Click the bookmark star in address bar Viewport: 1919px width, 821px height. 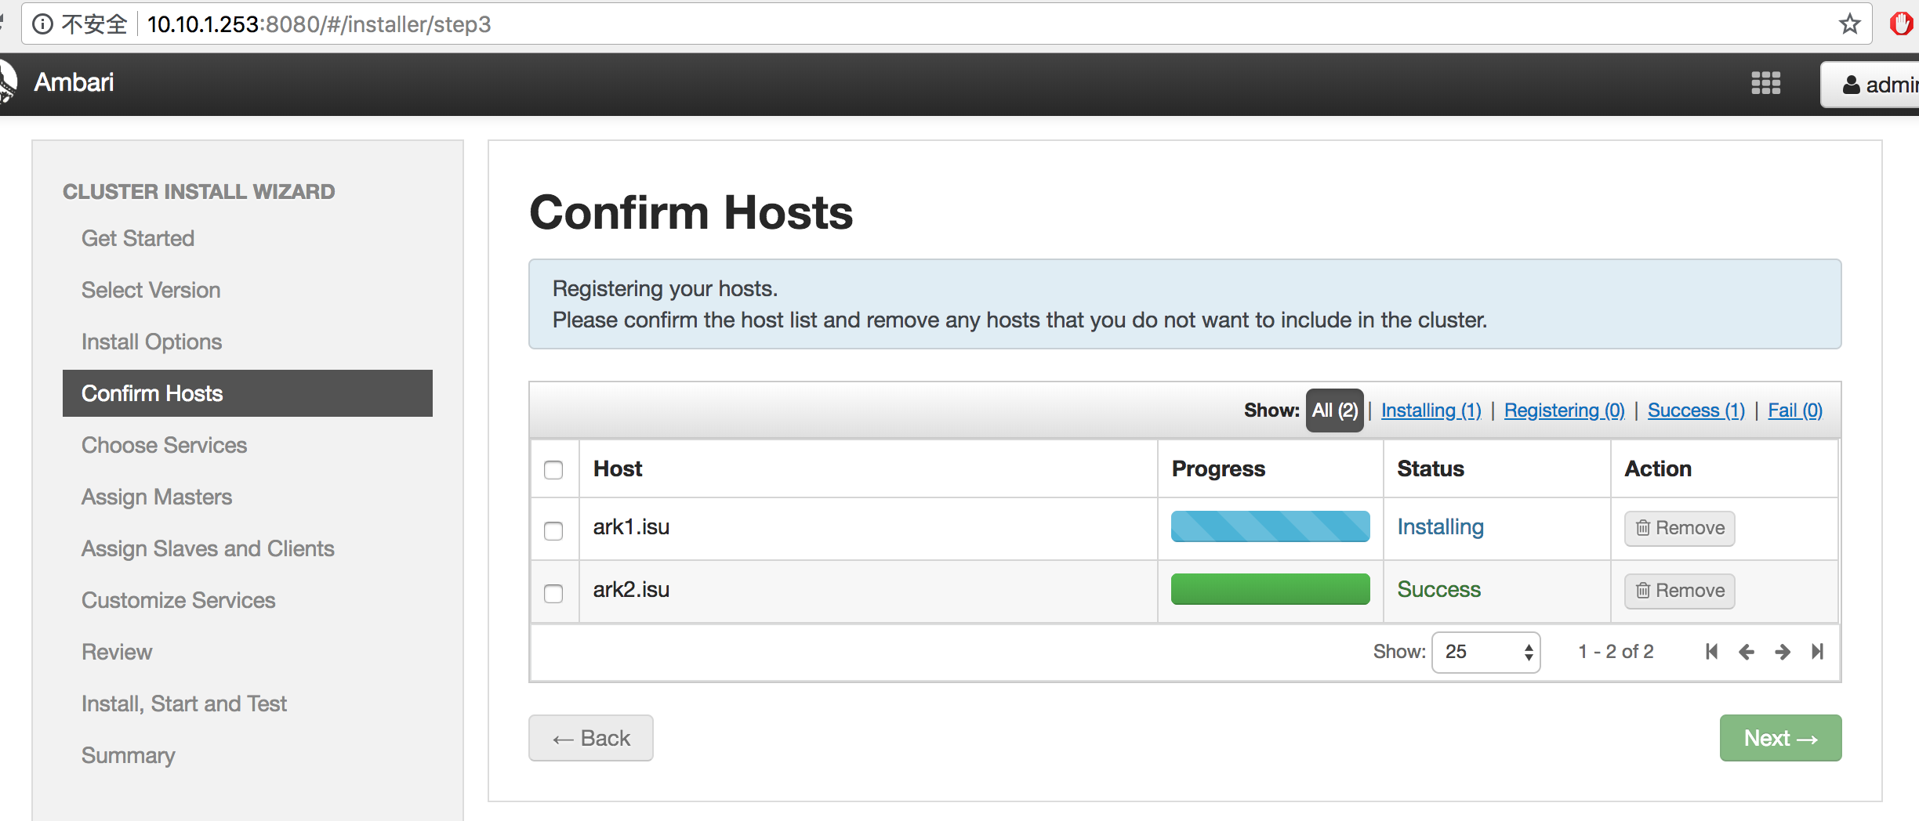[x=1849, y=24]
